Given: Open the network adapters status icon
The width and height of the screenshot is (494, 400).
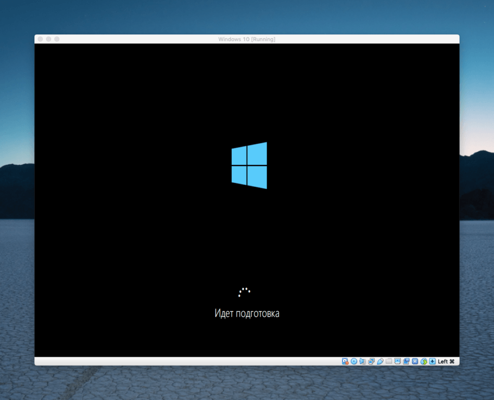Looking at the screenshot, I should pyautogui.click(x=372, y=361).
